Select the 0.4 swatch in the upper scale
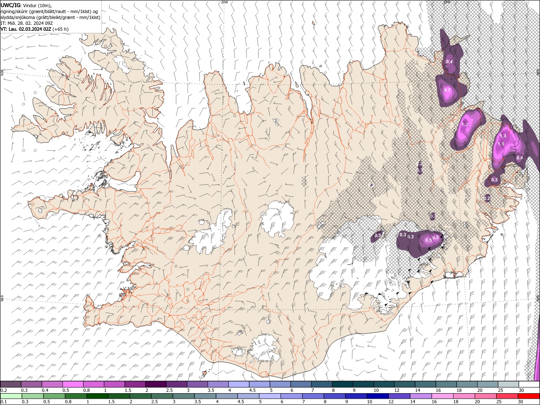 coord(52,384)
